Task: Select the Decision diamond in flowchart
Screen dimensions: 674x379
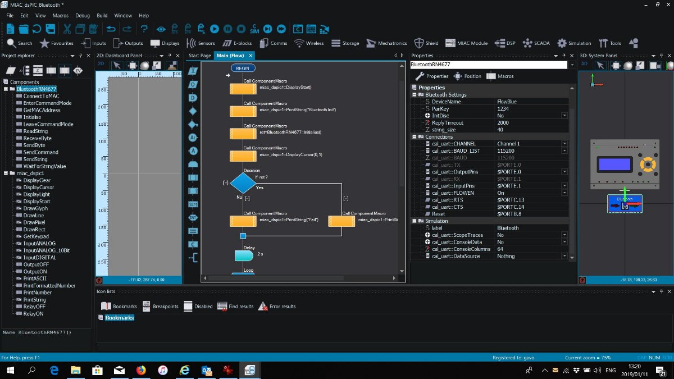Action: (x=243, y=183)
